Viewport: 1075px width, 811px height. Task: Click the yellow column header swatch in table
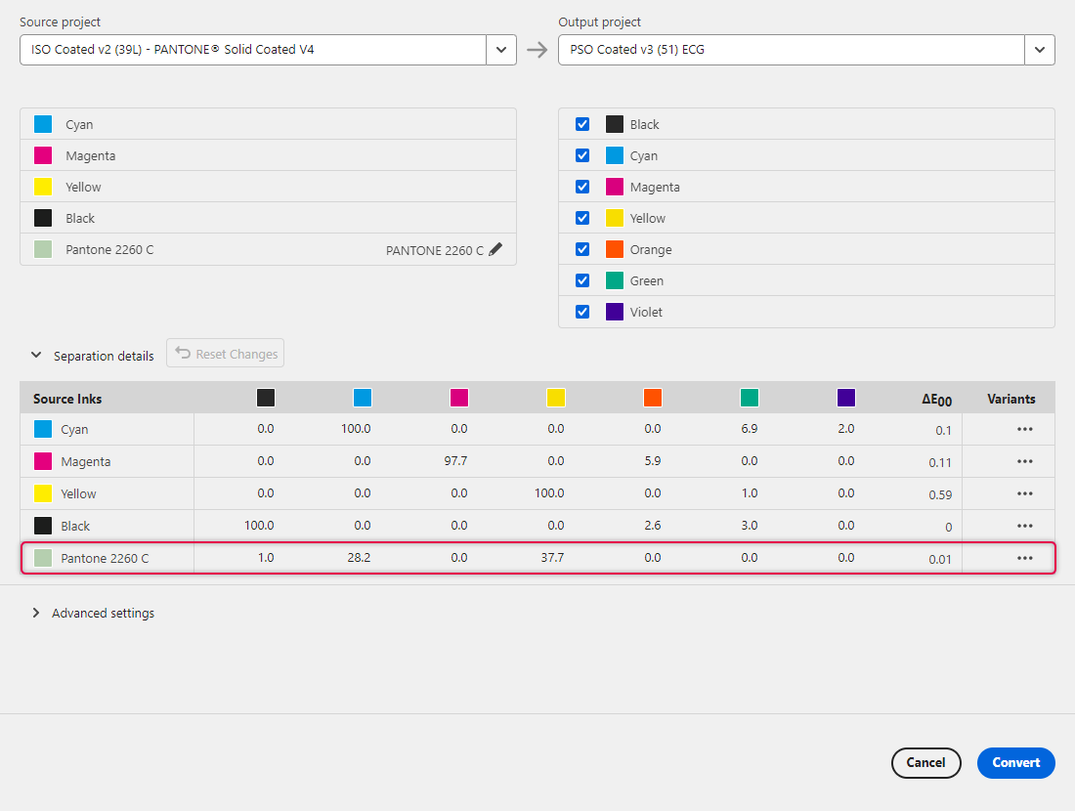555,398
